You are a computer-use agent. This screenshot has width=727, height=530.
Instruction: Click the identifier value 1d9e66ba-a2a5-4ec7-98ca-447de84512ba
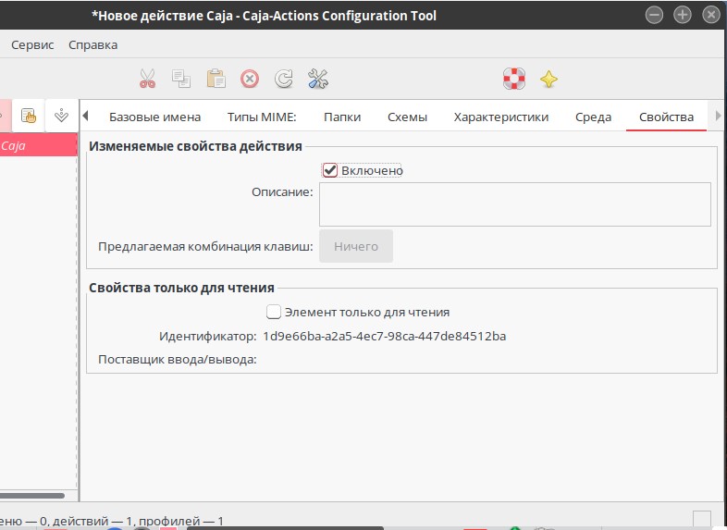(x=385, y=336)
